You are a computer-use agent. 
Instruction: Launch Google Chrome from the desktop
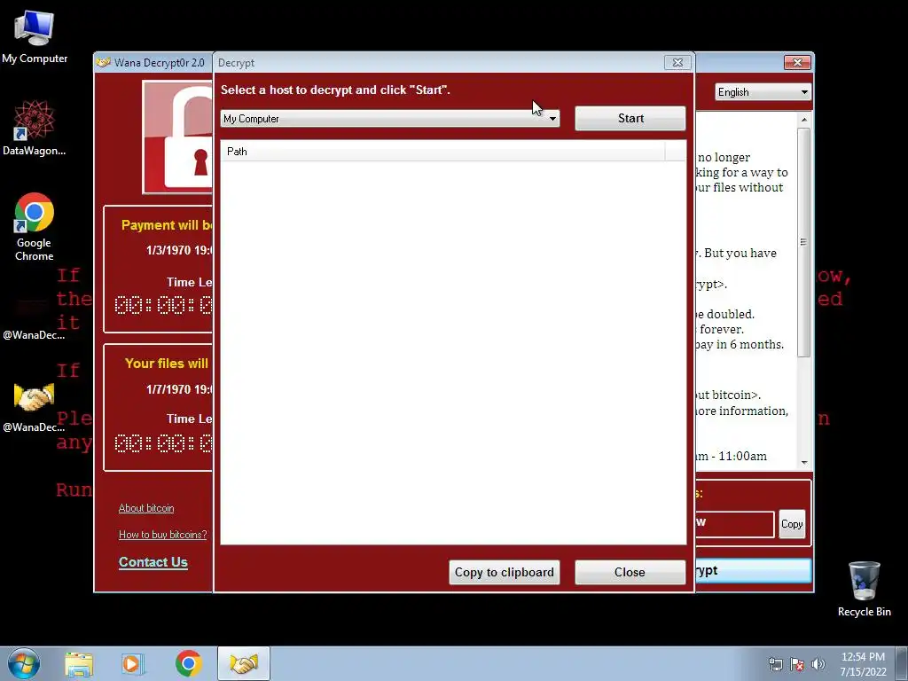click(x=35, y=226)
